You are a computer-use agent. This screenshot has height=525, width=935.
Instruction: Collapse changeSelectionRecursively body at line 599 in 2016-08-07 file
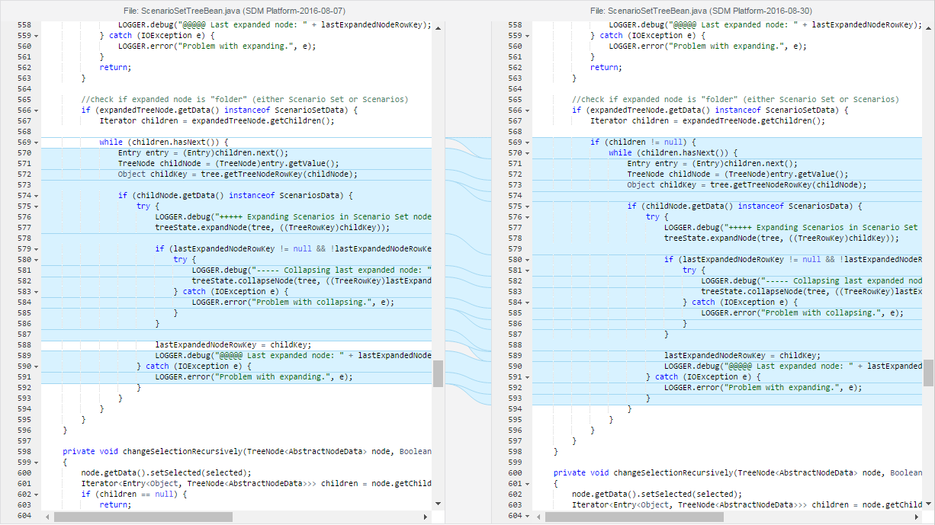click(x=37, y=463)
